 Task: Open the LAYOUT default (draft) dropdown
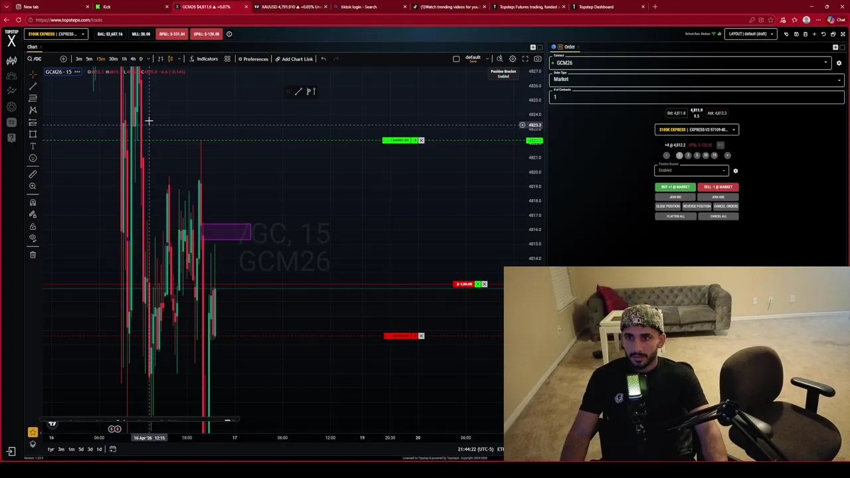(x=750, y=34)
